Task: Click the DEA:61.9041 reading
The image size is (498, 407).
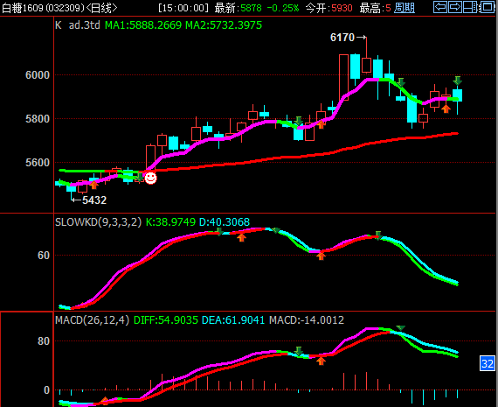Action: coord(233,319)
